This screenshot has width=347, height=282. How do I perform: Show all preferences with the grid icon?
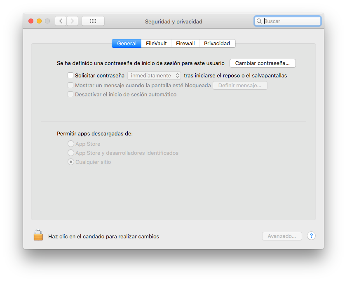point(93,21)
